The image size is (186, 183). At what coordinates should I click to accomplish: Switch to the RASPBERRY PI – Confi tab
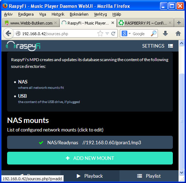145,23
